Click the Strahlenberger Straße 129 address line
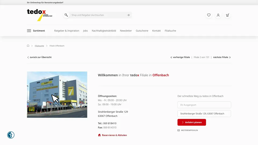258x145 pixels. [113, 112]
